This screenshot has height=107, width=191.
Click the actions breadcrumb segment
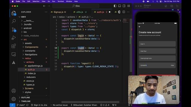(x=71, y=17)
